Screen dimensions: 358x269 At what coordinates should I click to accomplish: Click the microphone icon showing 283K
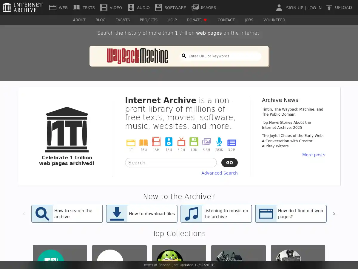(x=219, y=143)
